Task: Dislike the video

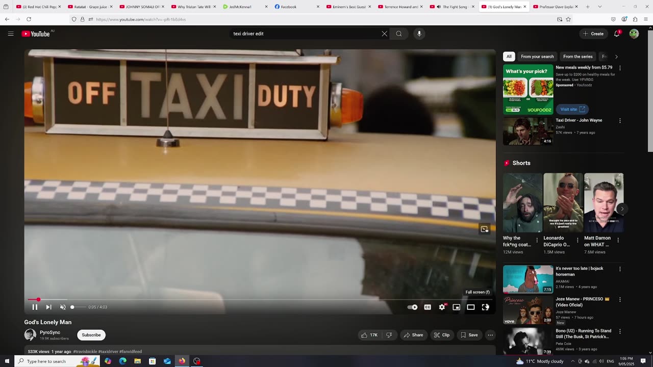Action: 389,335
